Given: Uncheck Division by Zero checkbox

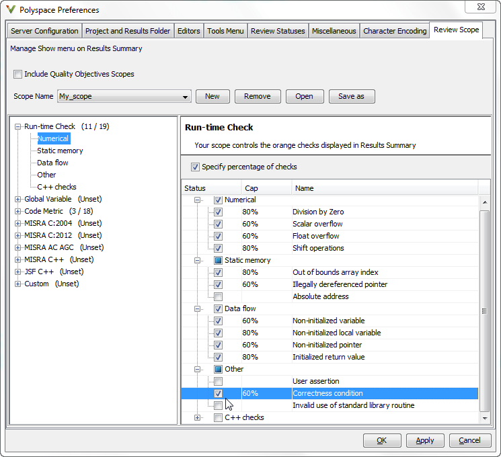Looking at the screenshot, I should (x=219, y=212).
